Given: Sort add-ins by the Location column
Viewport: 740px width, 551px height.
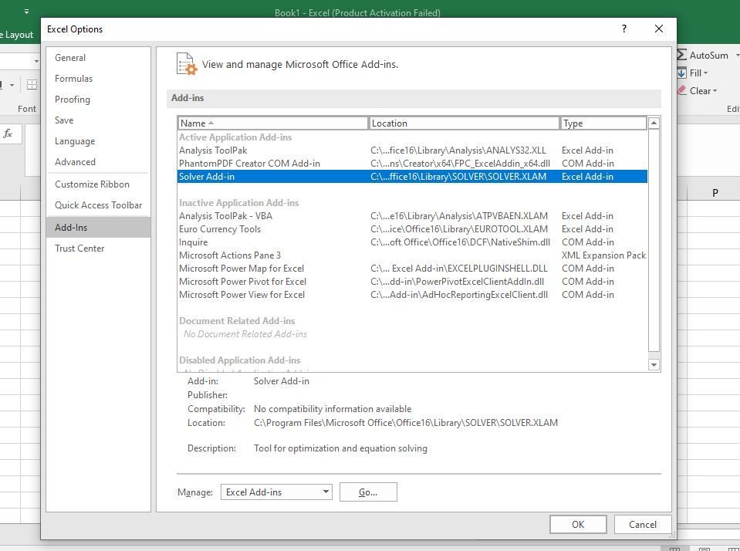Looking at the screenshot, I should 464,123.
